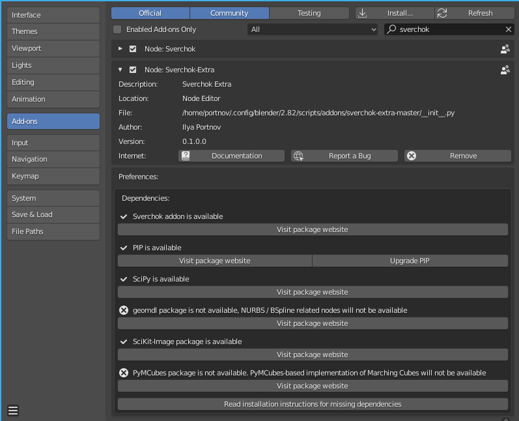Screen dimensions: 519x421
Task: Click the Ilya Portnov author text
Action: (202, 127)
